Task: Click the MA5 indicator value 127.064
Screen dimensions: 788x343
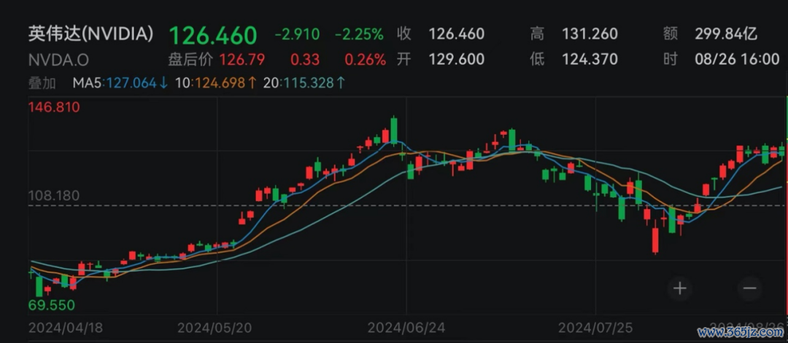Action: (x=130, y=83)
